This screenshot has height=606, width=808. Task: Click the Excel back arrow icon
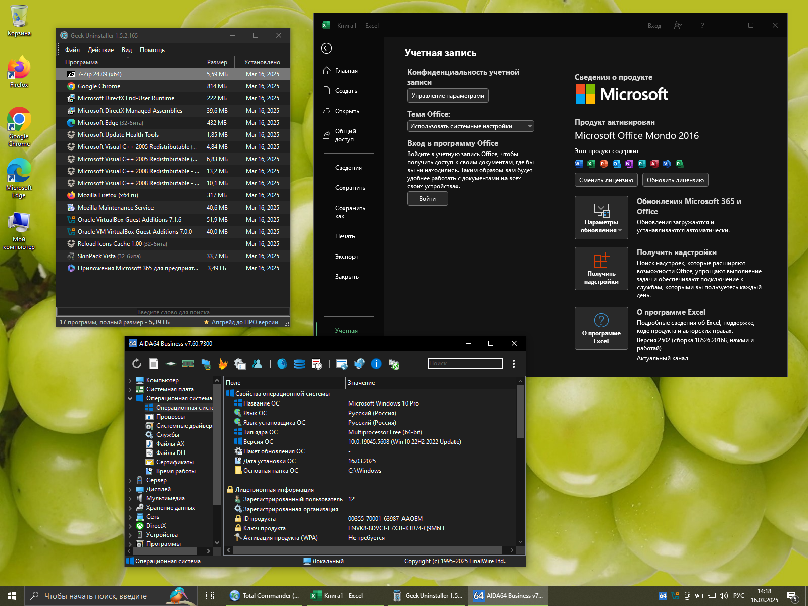point(327,48)
